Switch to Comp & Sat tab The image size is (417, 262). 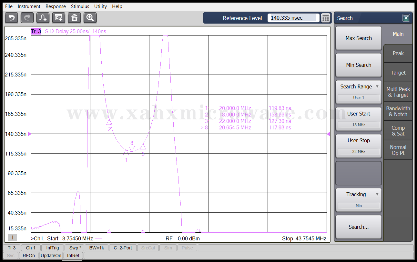(x=398, y=131)
